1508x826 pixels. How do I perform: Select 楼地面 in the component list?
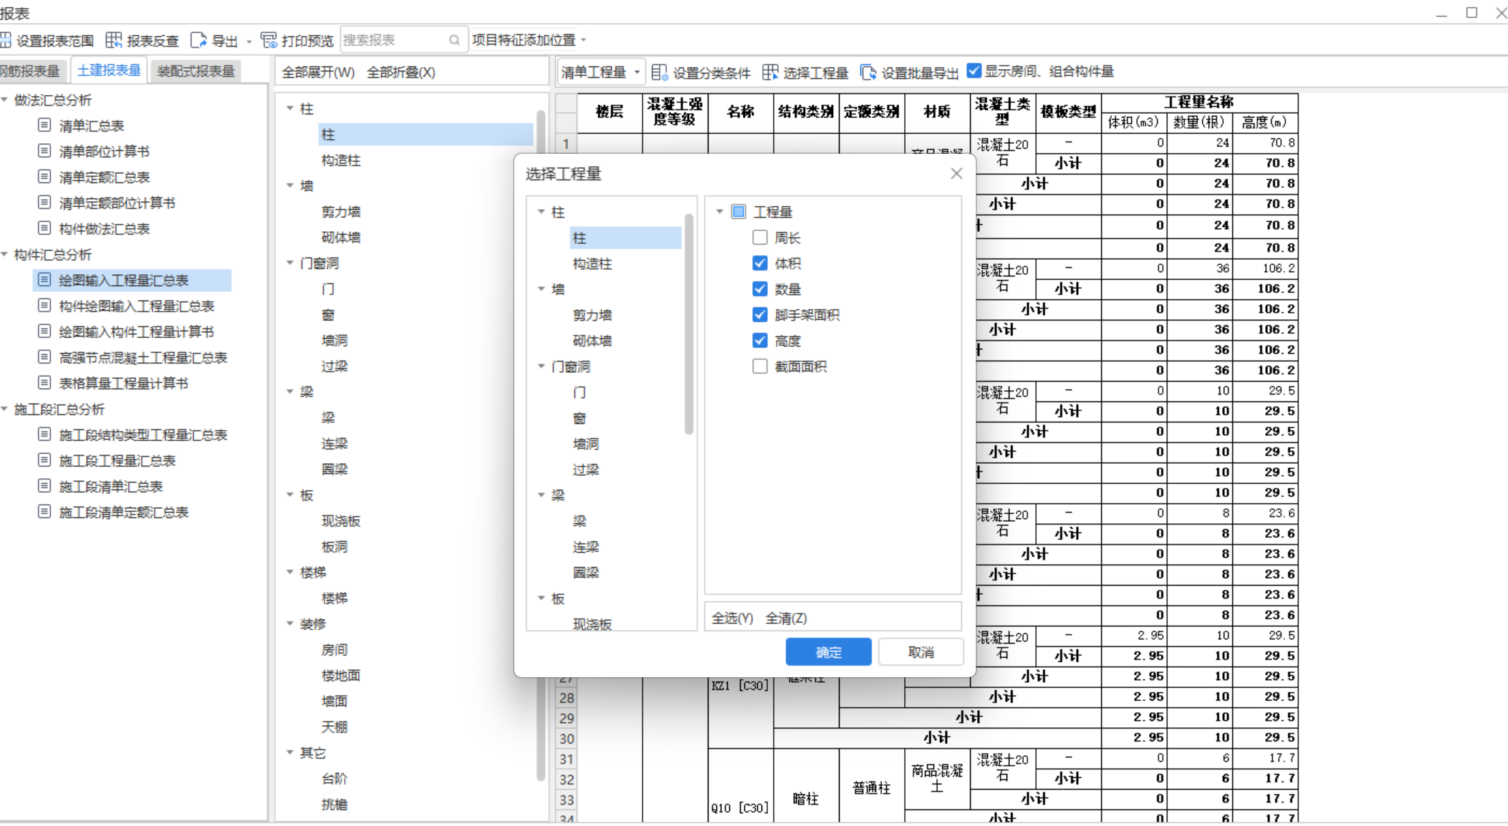(341, 675)
